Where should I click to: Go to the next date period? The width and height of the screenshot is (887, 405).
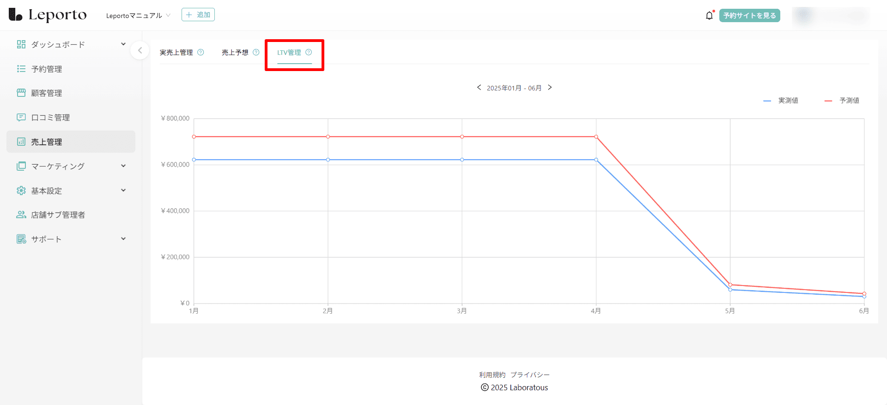pos(550,88)
